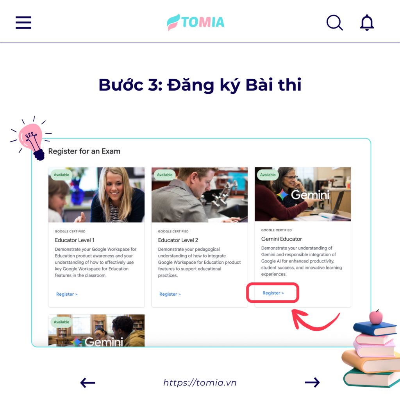The image size is (400, 400).
Task: Register for Educator Level 2
Action: click(170, 294)
